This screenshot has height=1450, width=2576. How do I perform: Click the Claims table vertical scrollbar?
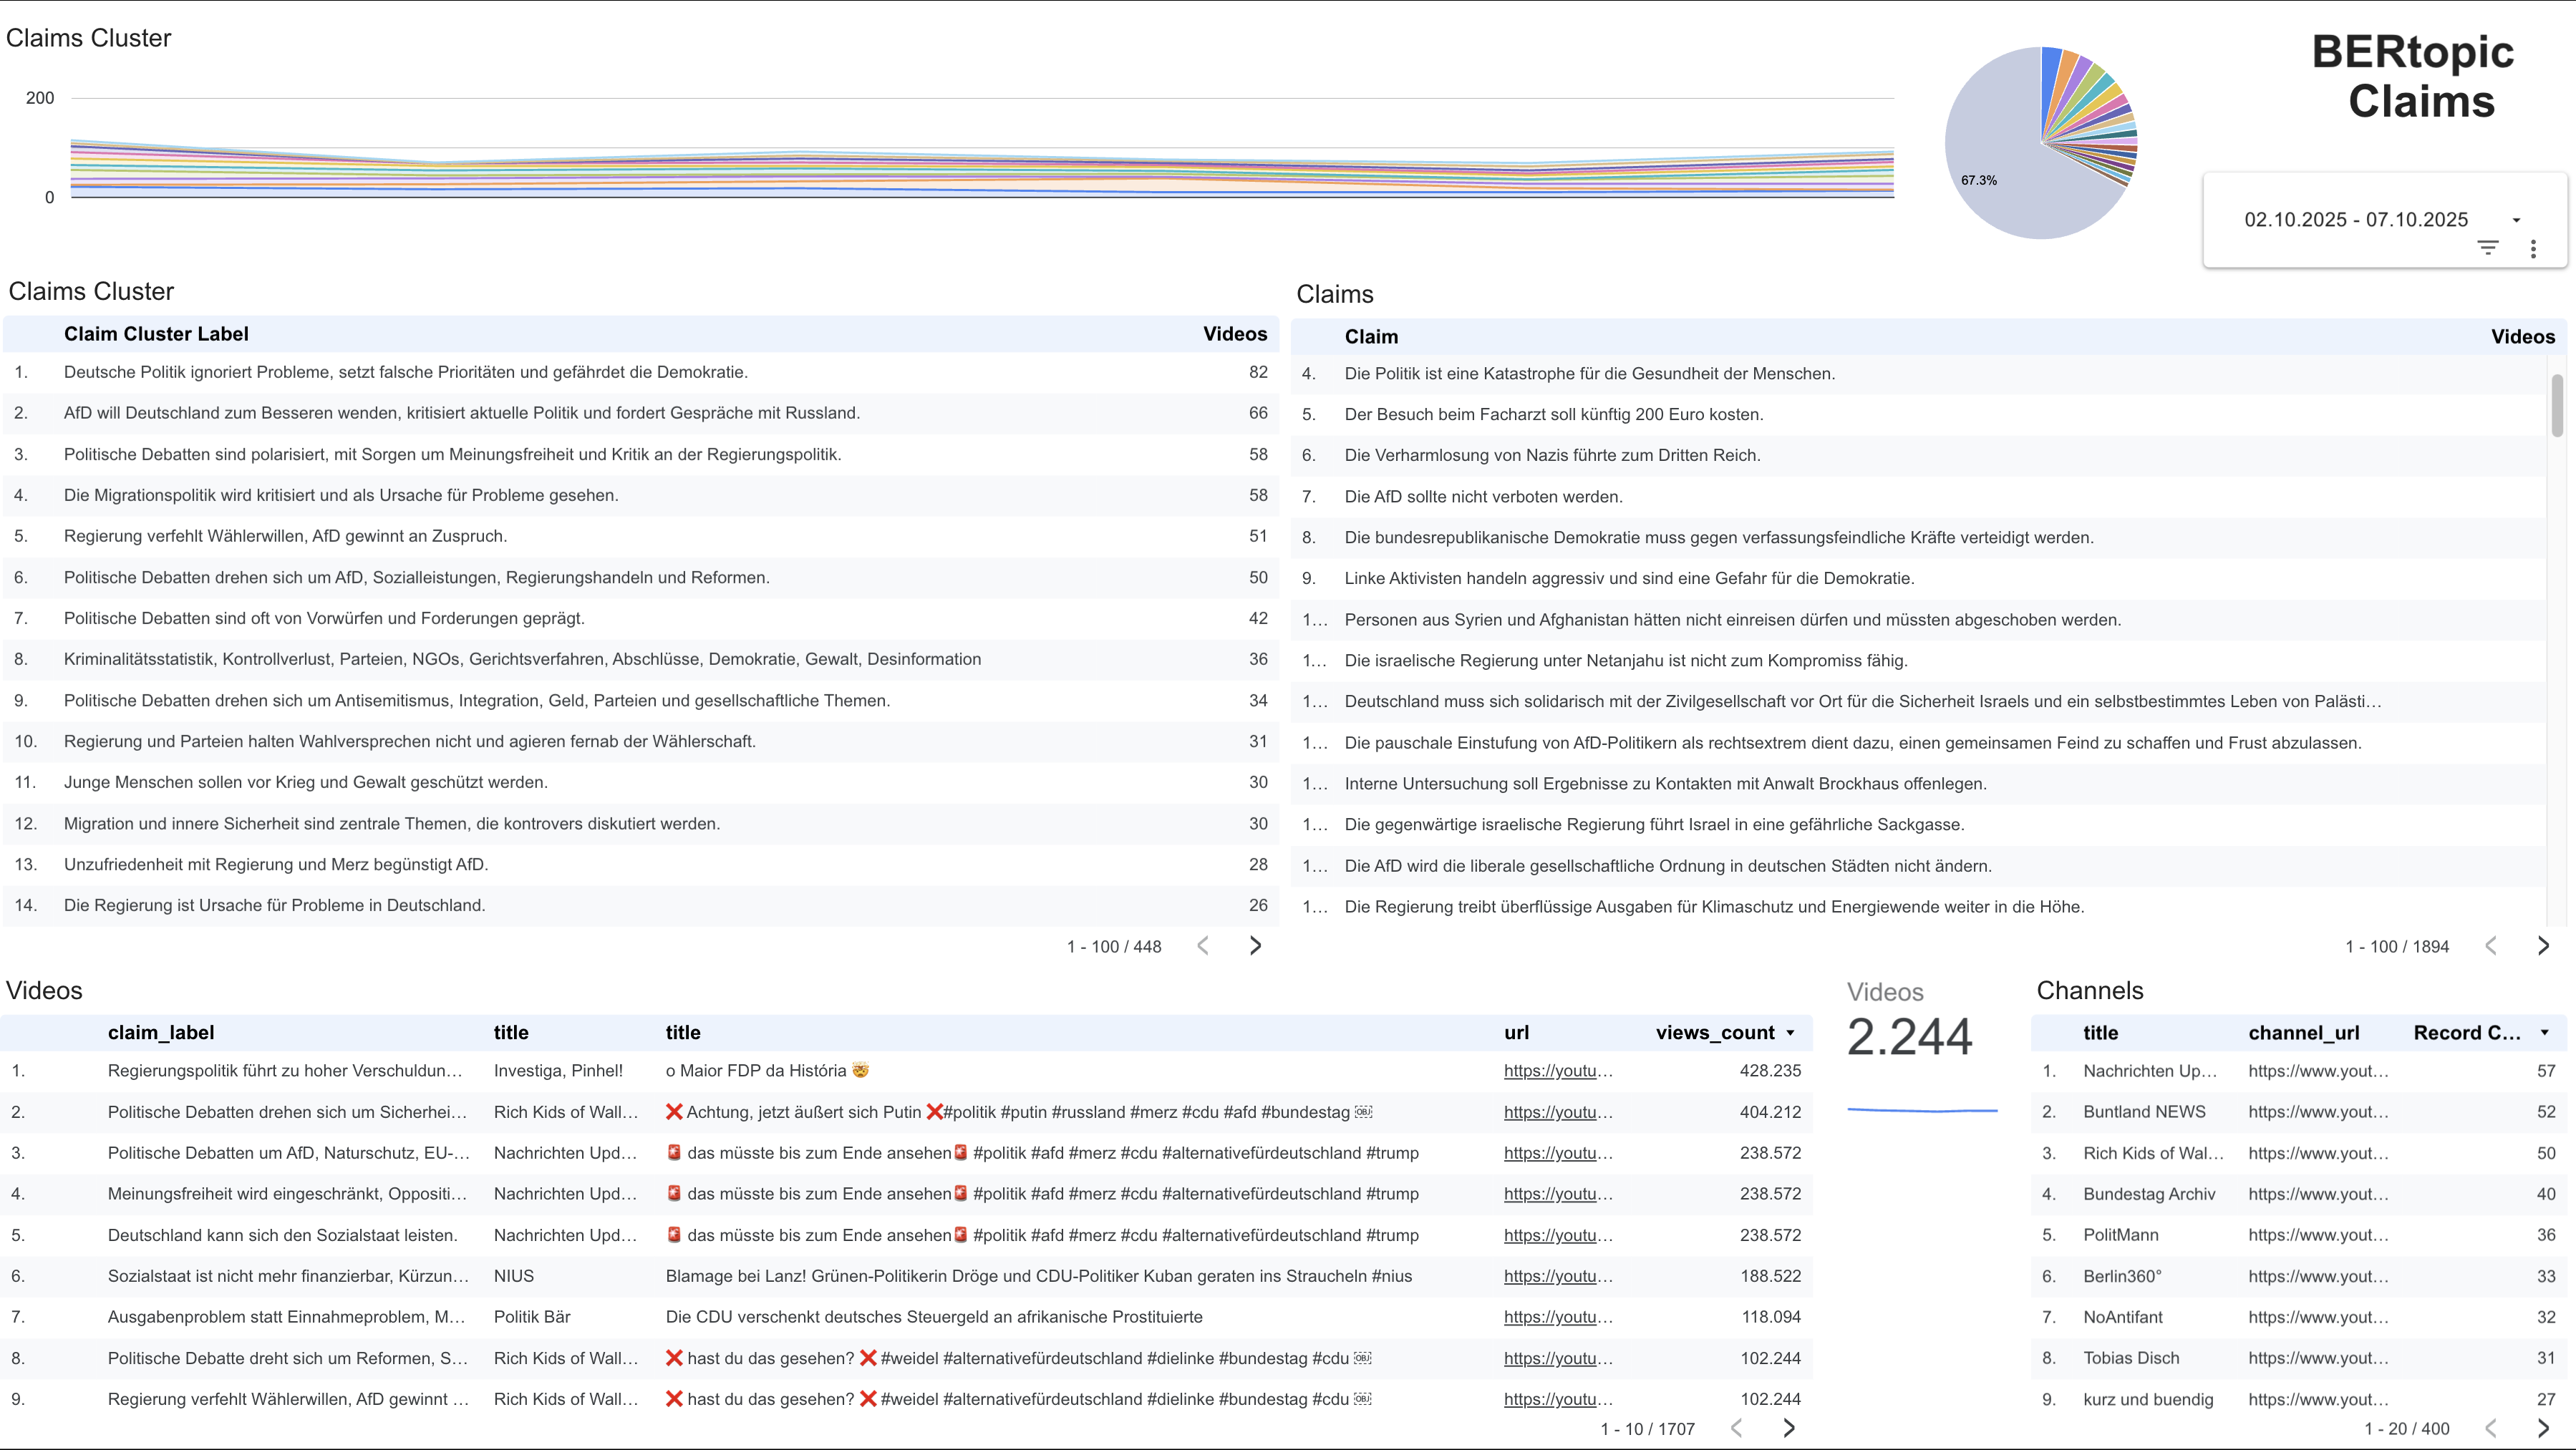[x=2557, y=404]
